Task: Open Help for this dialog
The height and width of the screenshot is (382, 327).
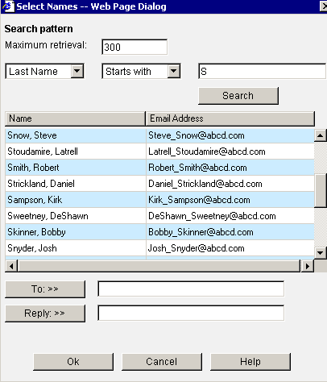Action: [250, 362]
